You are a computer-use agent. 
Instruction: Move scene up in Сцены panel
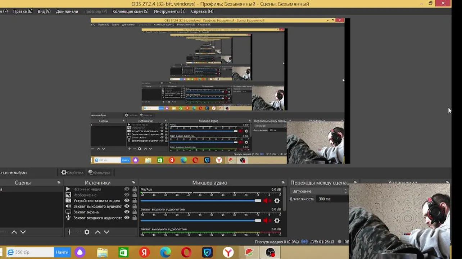click(x=14, y=232)
